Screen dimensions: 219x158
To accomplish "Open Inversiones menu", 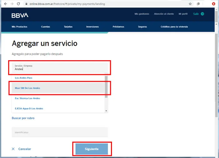I will [x=93, y=27].
